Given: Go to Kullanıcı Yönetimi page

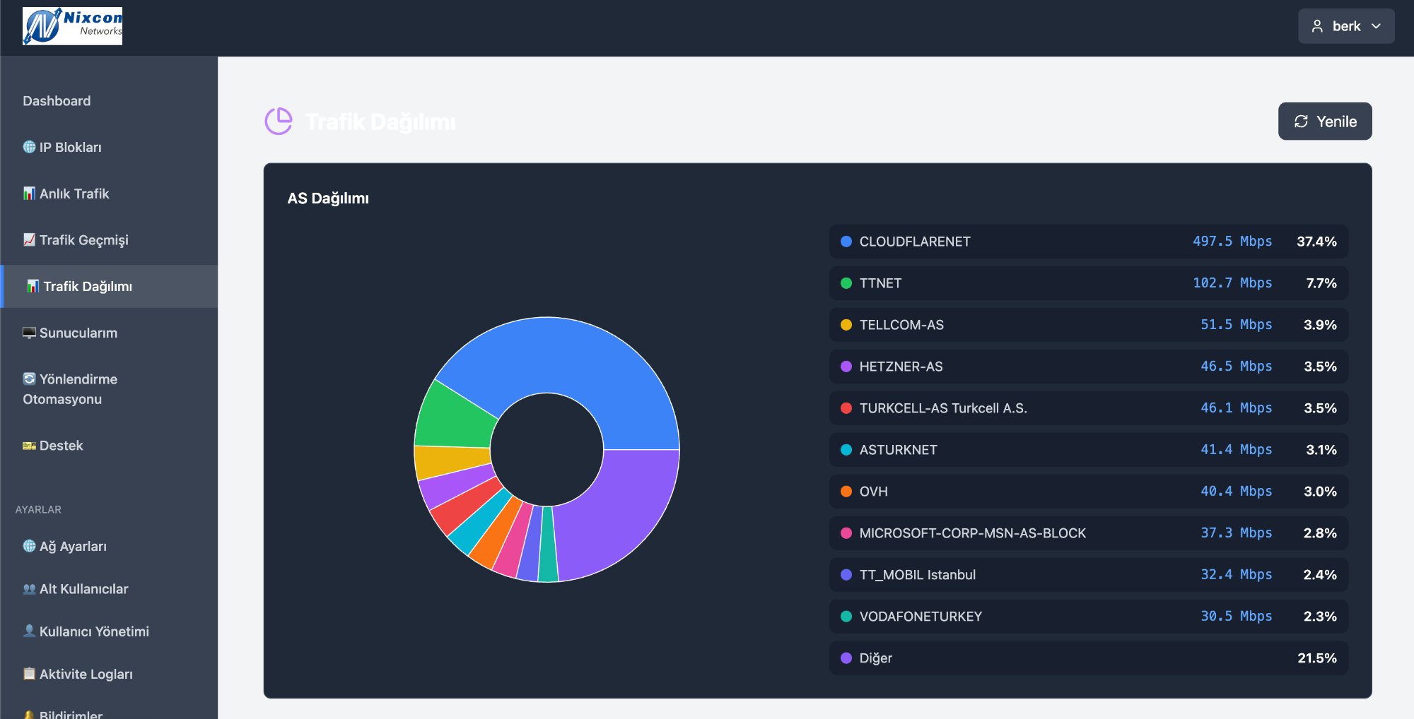Looking at the screenshot, I should (93, 631).
